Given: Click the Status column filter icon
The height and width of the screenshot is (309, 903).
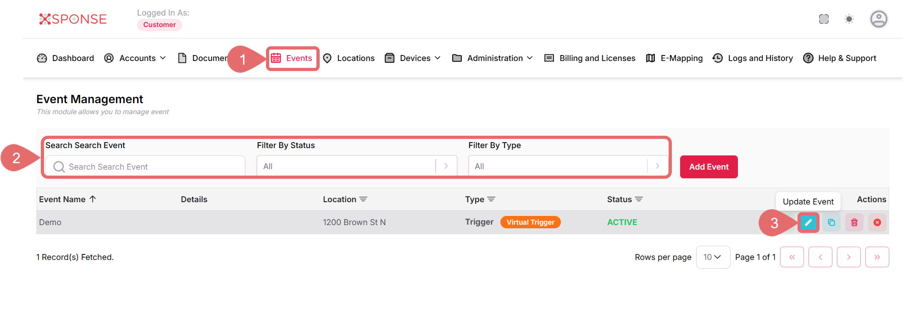Looking at the screenshot, I should (x=639, y=199).
